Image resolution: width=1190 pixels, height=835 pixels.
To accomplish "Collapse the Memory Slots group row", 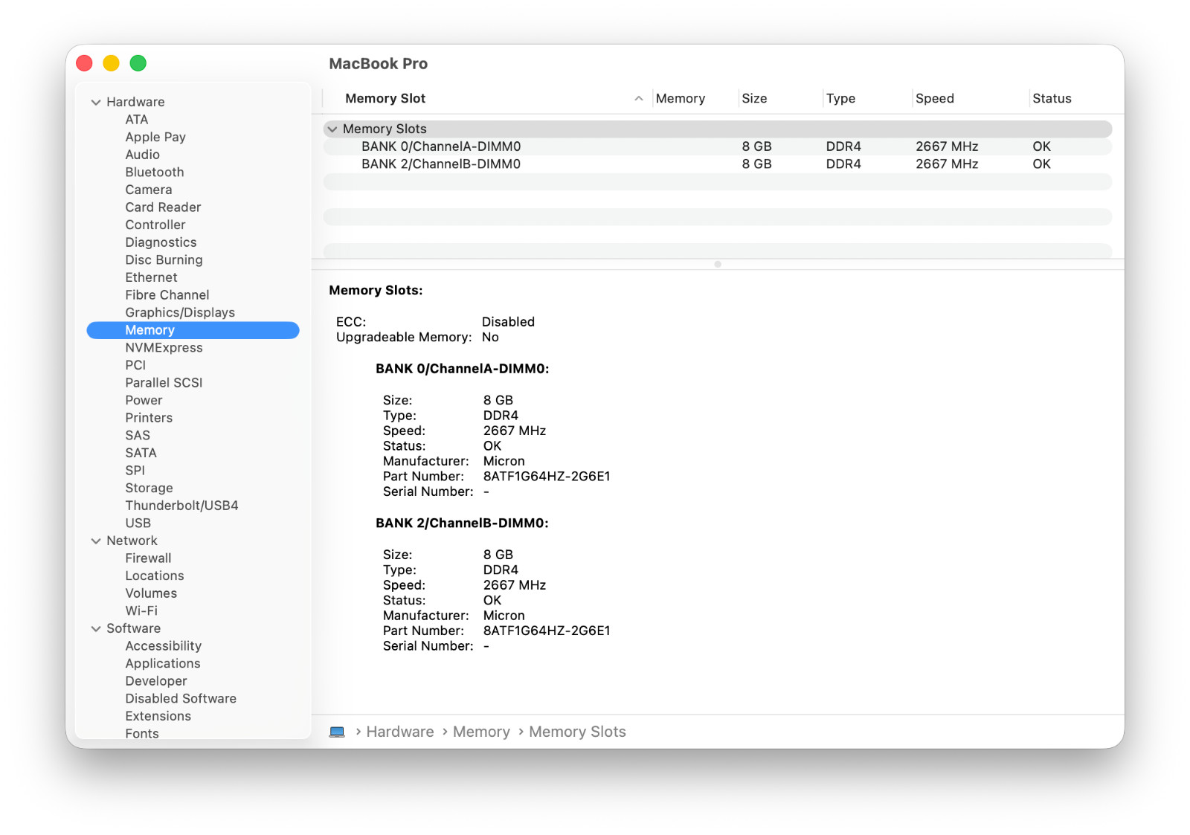I will (332, 129).
